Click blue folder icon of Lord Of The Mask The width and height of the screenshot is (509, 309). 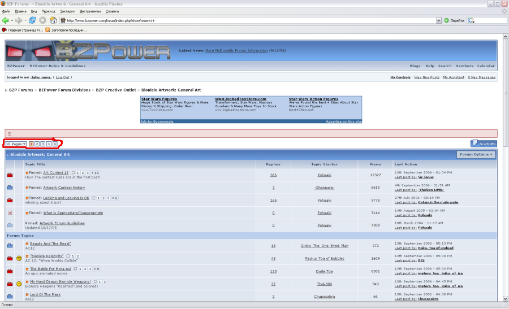pyautogui.click(x=10, y=297)
